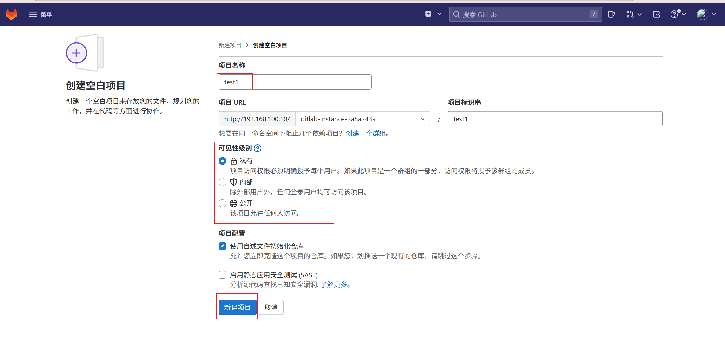Click the GitLab fox logo

[x=12, y=14]
